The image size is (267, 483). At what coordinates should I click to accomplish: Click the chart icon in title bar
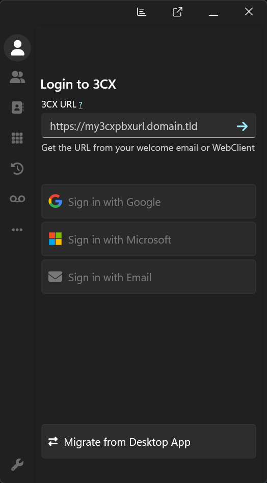(141, 12)
